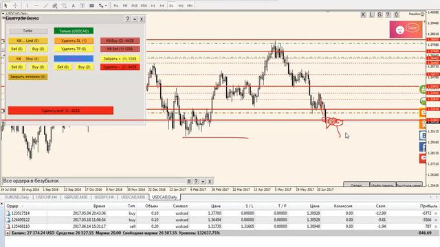Click '?' on breakeven orders panel
Image resolution: width=440 pixels, height=247 pixels.
pyautogui.click(x=196, y=181)
